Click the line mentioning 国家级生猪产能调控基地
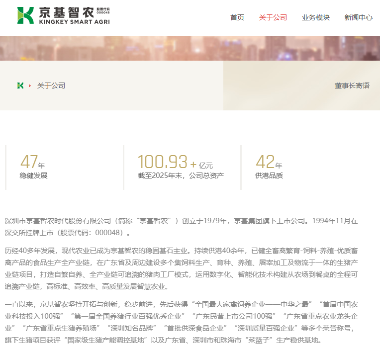 click(163, 341)
